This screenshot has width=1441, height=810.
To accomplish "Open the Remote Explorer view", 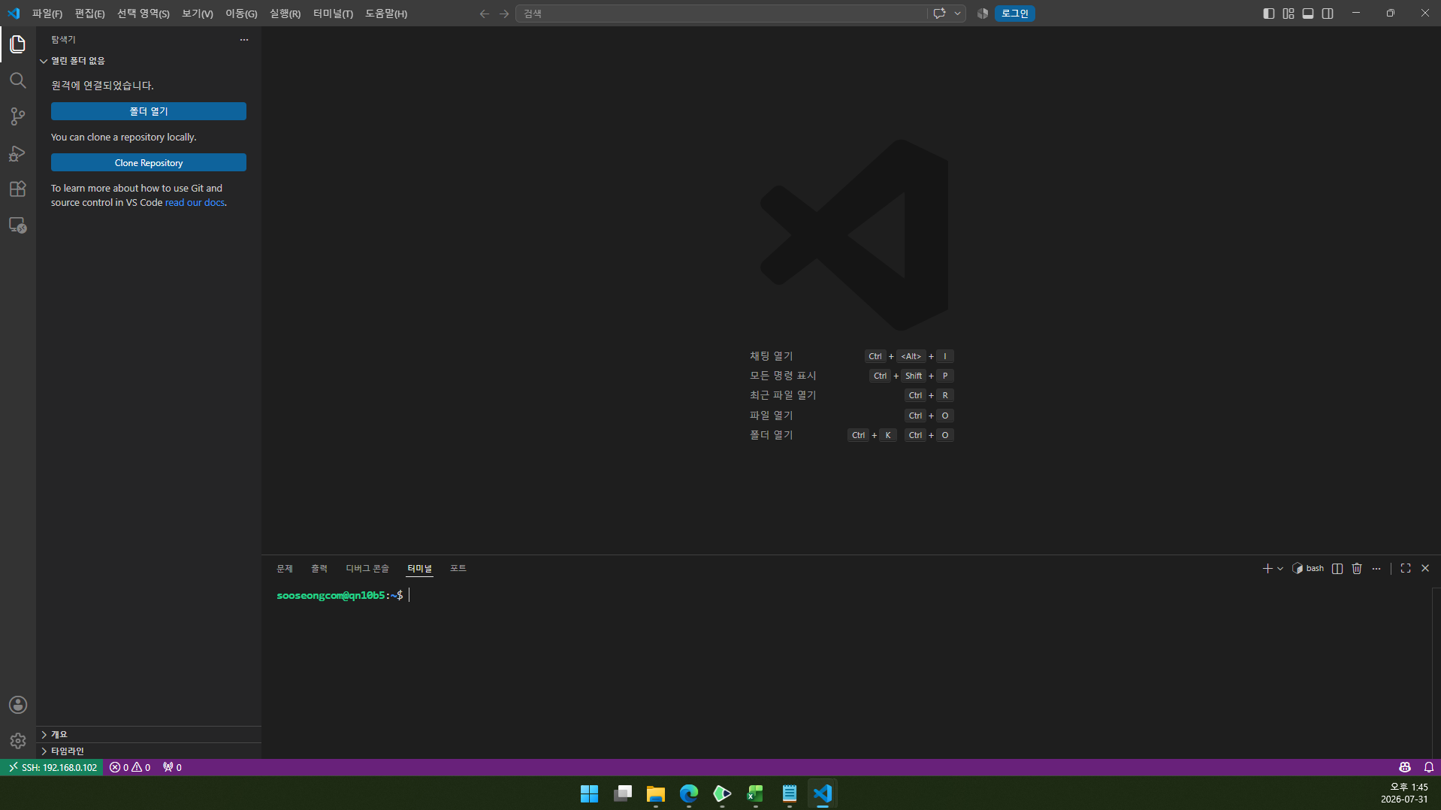I will [x=18, y=225].
